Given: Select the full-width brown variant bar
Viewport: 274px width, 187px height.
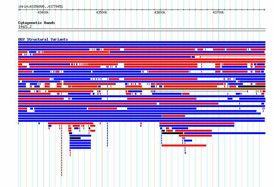Looking at the screenshot, I should 142,89.
